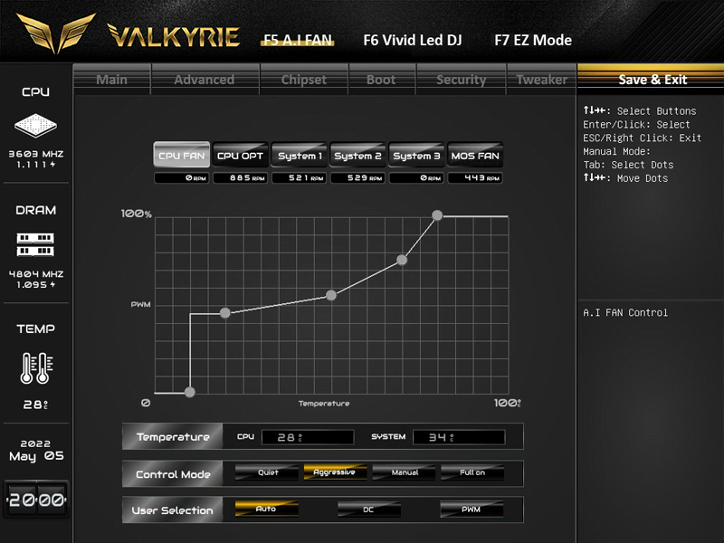Viewport: 724px width, 543px height.
Task: Set control mode to Full on
Action: (472, 472)
